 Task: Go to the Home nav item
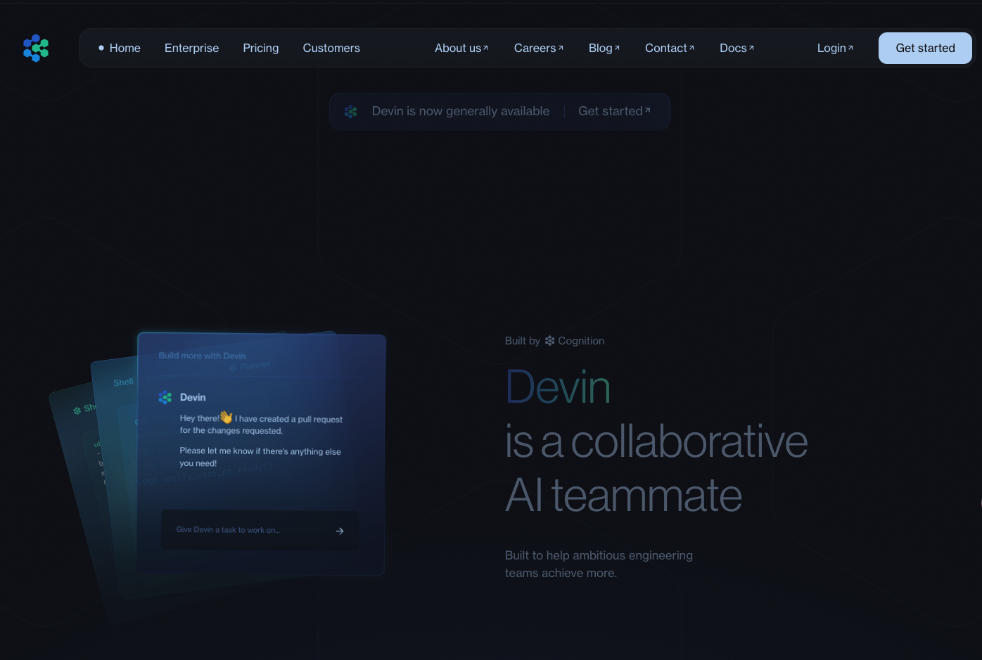click(x=119, y=48)
